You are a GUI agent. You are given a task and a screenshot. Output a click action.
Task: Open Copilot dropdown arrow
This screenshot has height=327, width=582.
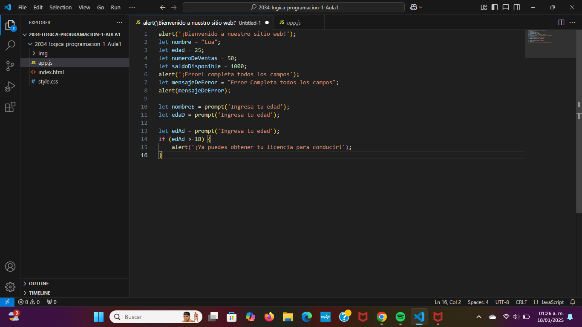click(x=421, y=7)
